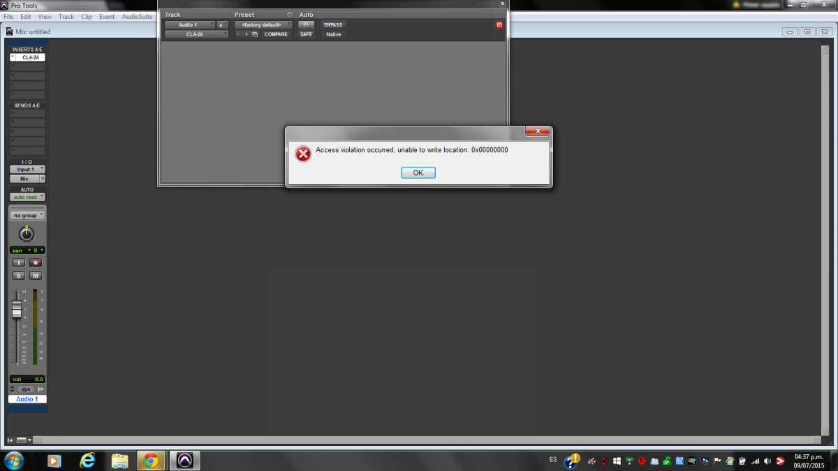Solo the Audio 1 track
838x471 pixels.
click(x=19, y=276)
